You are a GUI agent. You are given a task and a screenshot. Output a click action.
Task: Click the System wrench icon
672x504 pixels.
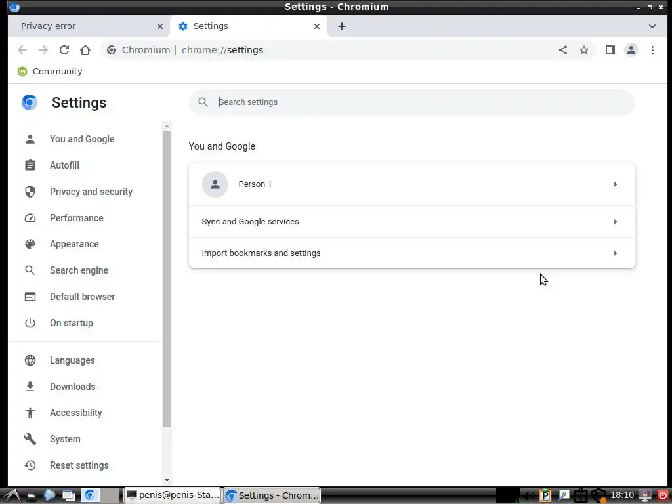tap(30, 439)
